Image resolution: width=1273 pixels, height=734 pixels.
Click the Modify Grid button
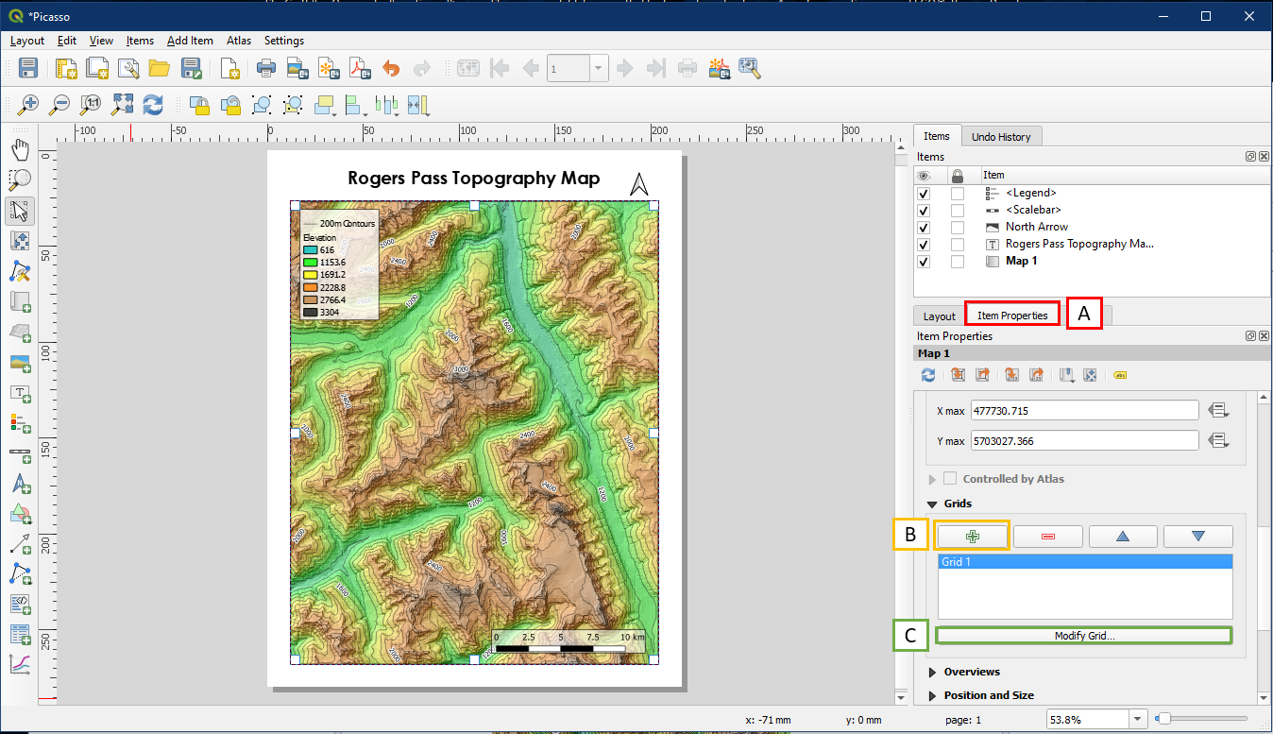[x=1084, y=636]
